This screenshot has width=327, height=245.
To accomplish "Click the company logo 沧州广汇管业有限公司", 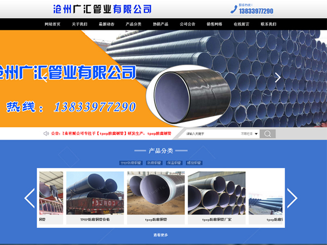I will [x=102, y=9].
